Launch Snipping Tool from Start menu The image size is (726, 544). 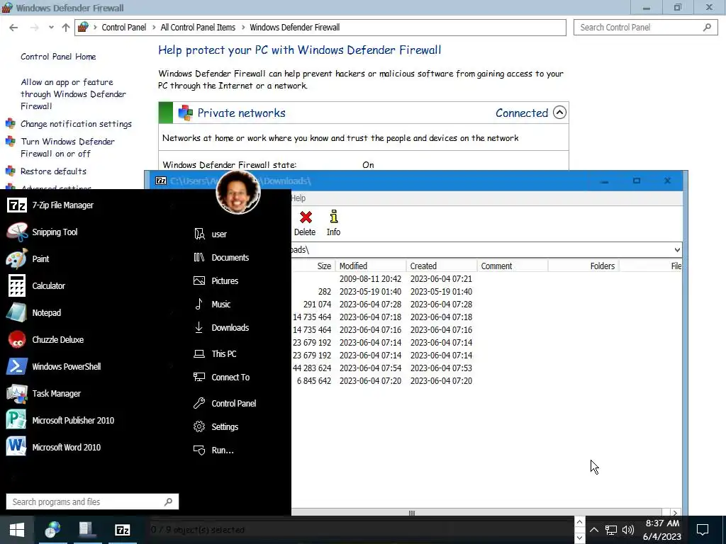pos(43,232)
